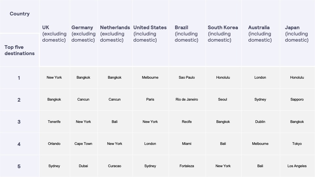Select the South Korea column header

[x=223, y=33]
